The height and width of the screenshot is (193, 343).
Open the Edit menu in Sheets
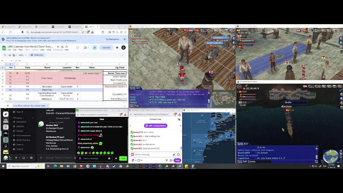point(14,50)
